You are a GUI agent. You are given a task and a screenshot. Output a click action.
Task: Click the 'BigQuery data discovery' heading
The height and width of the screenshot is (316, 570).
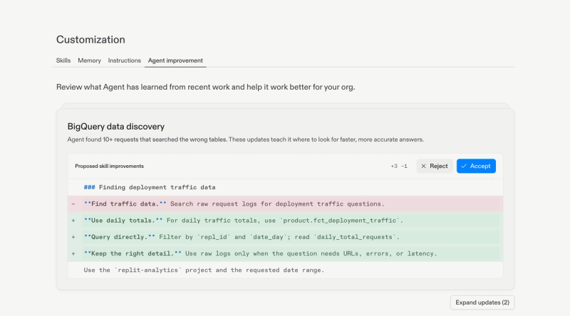(x=116, y=127)
